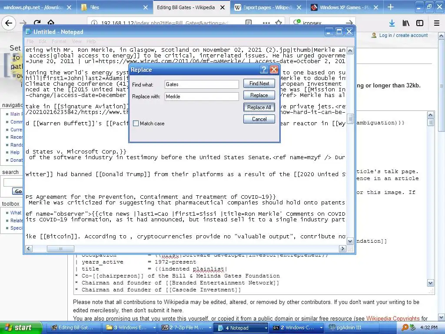This screenshot has height=334, width=445.
Task: Toggle the Match case checkbox
Action: (x=136, y=124)
